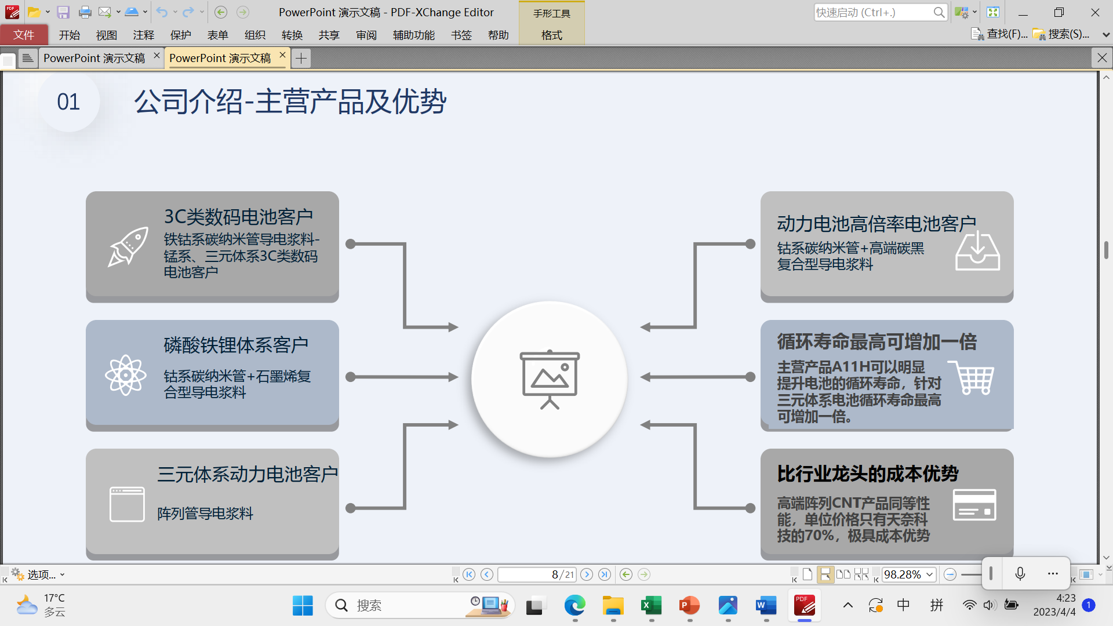Enable single page layout mode
The image size is (1113, 626).
coord(808,574)
